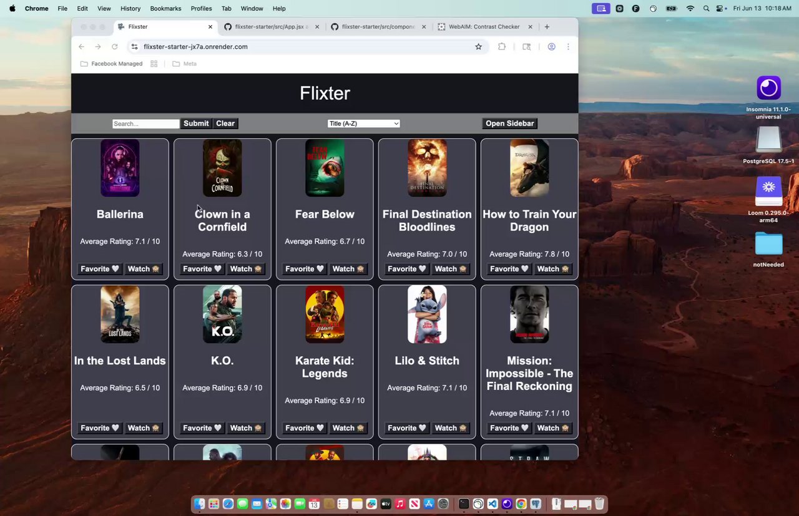Open the History menu
This screenshot has height=516, width=799.
pos(130,9)
